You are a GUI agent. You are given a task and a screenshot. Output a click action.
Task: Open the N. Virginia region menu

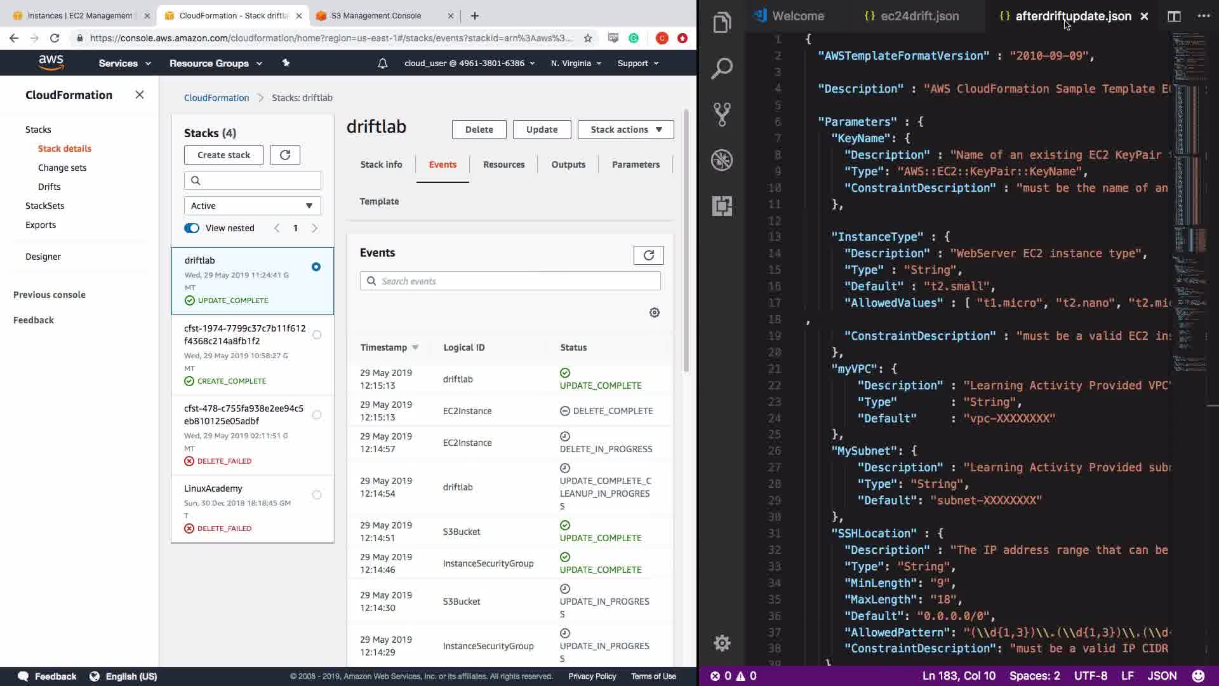click(x=575, y=64)
